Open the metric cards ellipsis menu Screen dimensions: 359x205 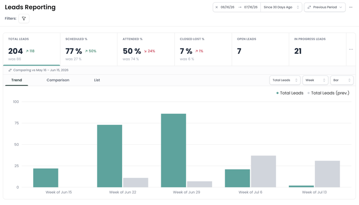click(351, 49)
